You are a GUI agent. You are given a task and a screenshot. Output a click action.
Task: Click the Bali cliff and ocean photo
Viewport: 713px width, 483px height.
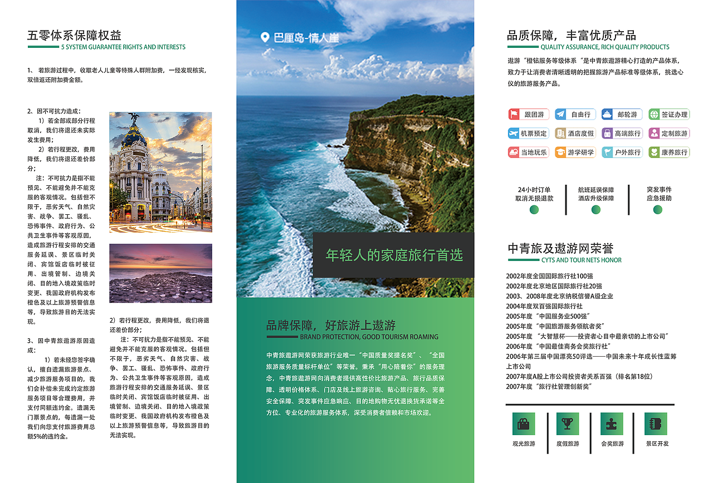click(x=355, y=149)
